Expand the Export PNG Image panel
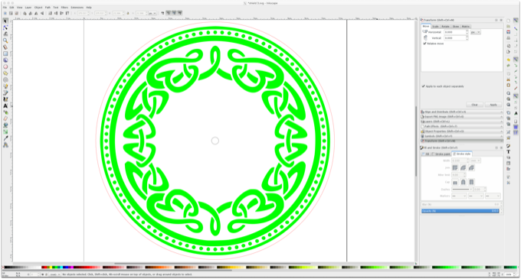Screen dimensions: 521x279 point(461,117)
